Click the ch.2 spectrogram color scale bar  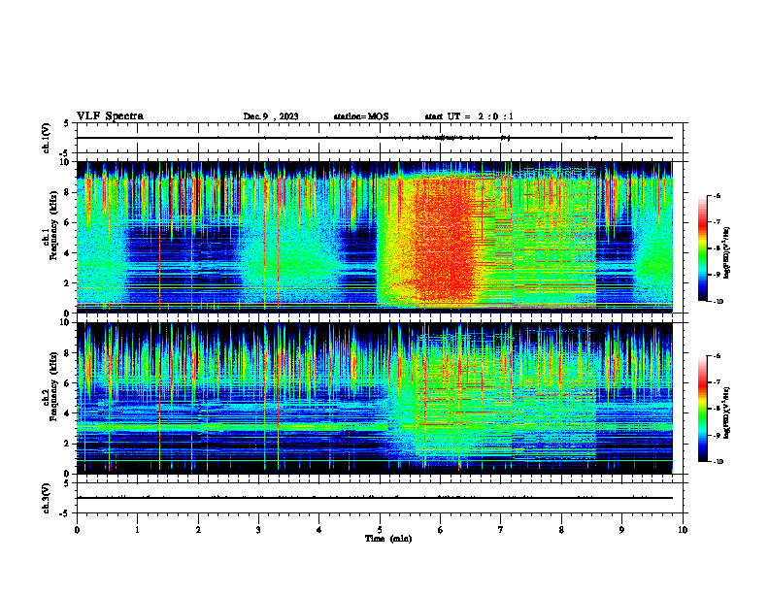(702, 409)
